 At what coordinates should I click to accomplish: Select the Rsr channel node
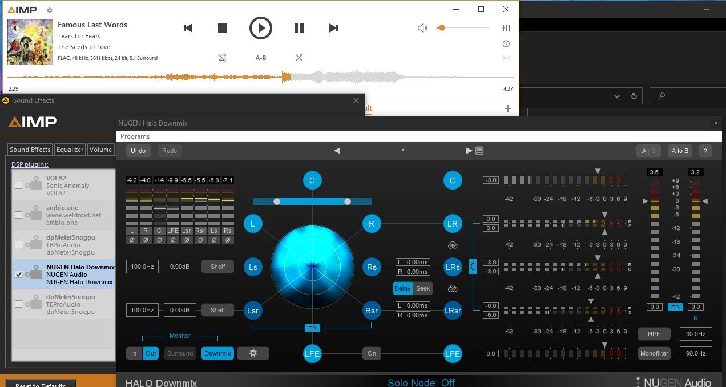point(372,311)
